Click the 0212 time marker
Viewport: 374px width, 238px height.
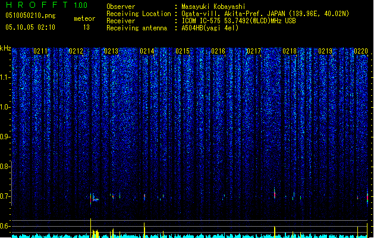pyautogui.click(x=76, y=51)
